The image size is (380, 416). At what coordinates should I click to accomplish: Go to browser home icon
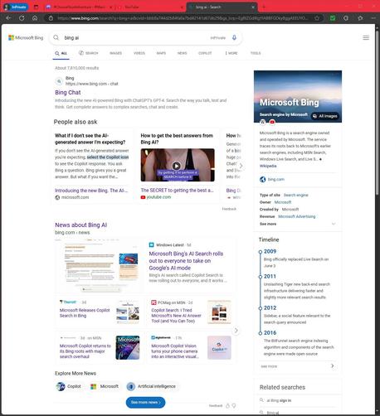click(35, 18)
